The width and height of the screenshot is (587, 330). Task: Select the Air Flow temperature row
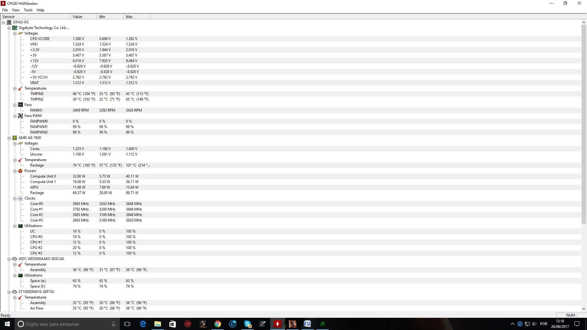pyautogui.click(x=290, y=308)
